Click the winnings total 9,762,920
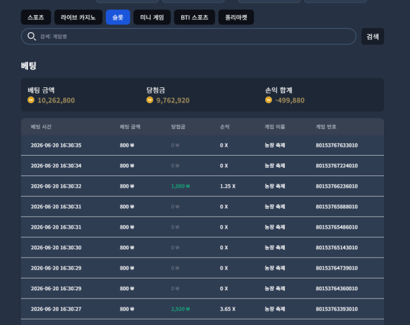The height and width of the screenshot is (325, 410). [x=173, y=100]
